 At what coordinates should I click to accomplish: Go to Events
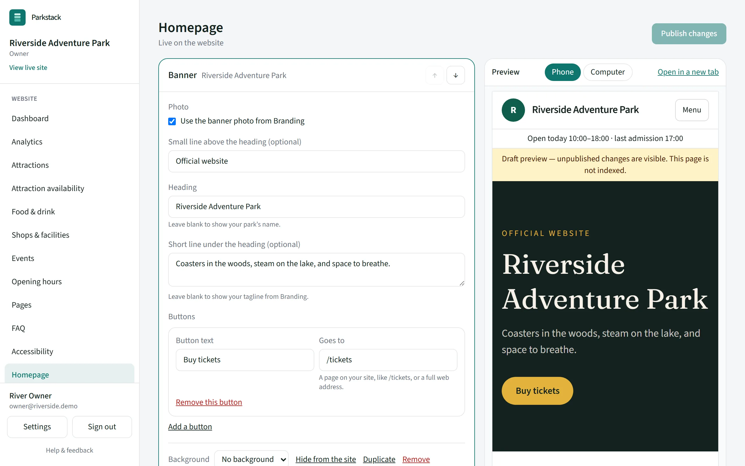point(70,258)
